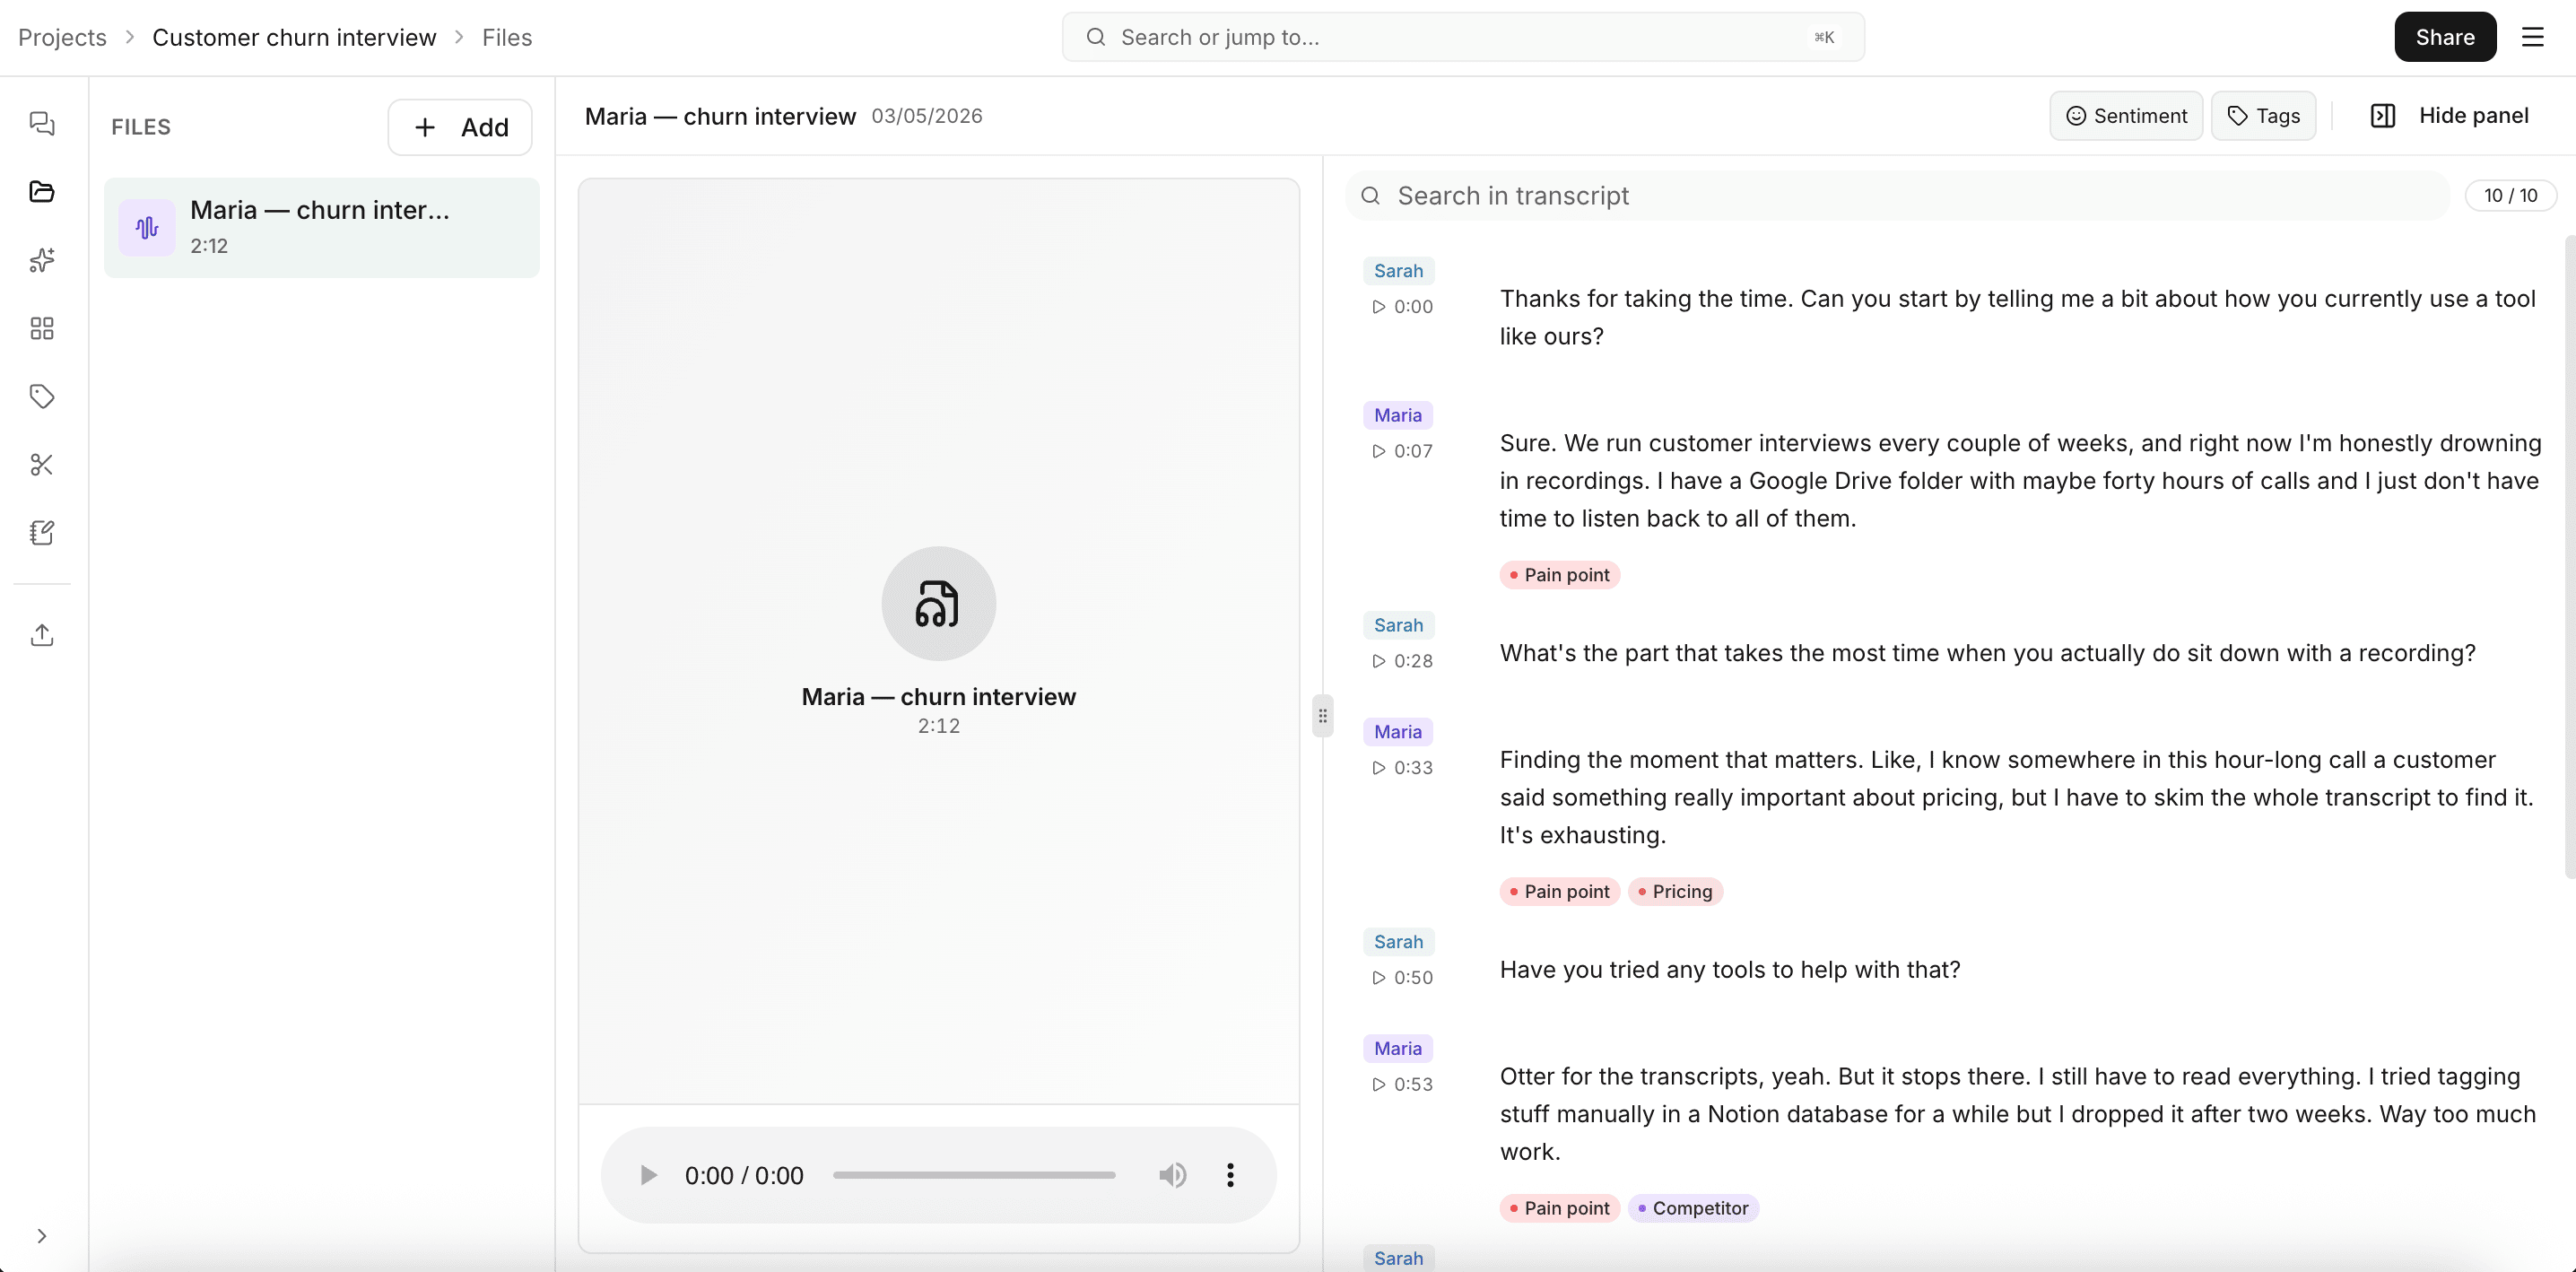Open Customer churn interview breadcrumb

pyautogui.click(x=294, y=37)
